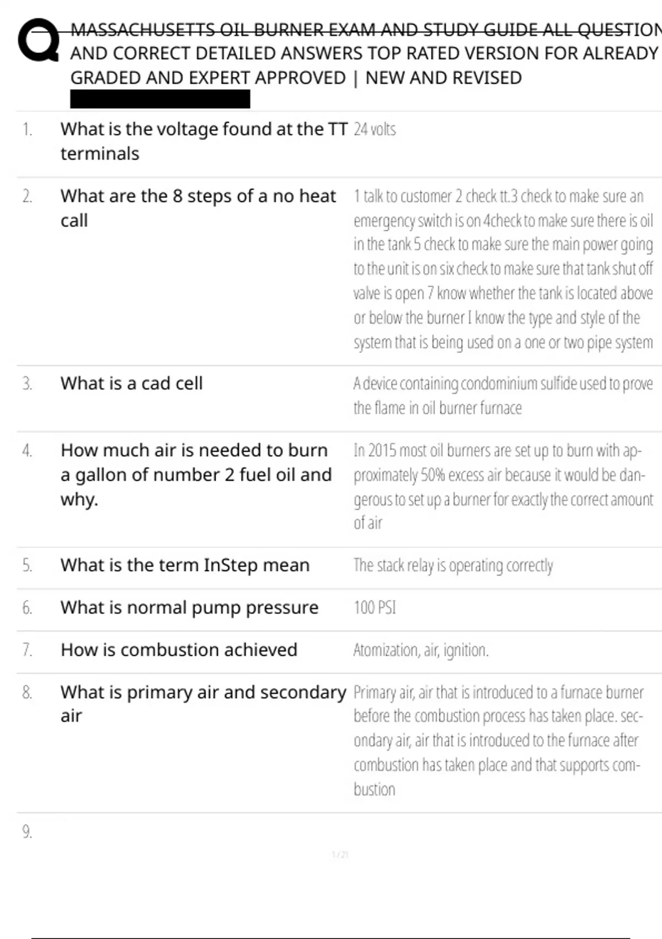Click 'Atomization, air, ignition.' answer
662x939 pixels.
point(421,650)
